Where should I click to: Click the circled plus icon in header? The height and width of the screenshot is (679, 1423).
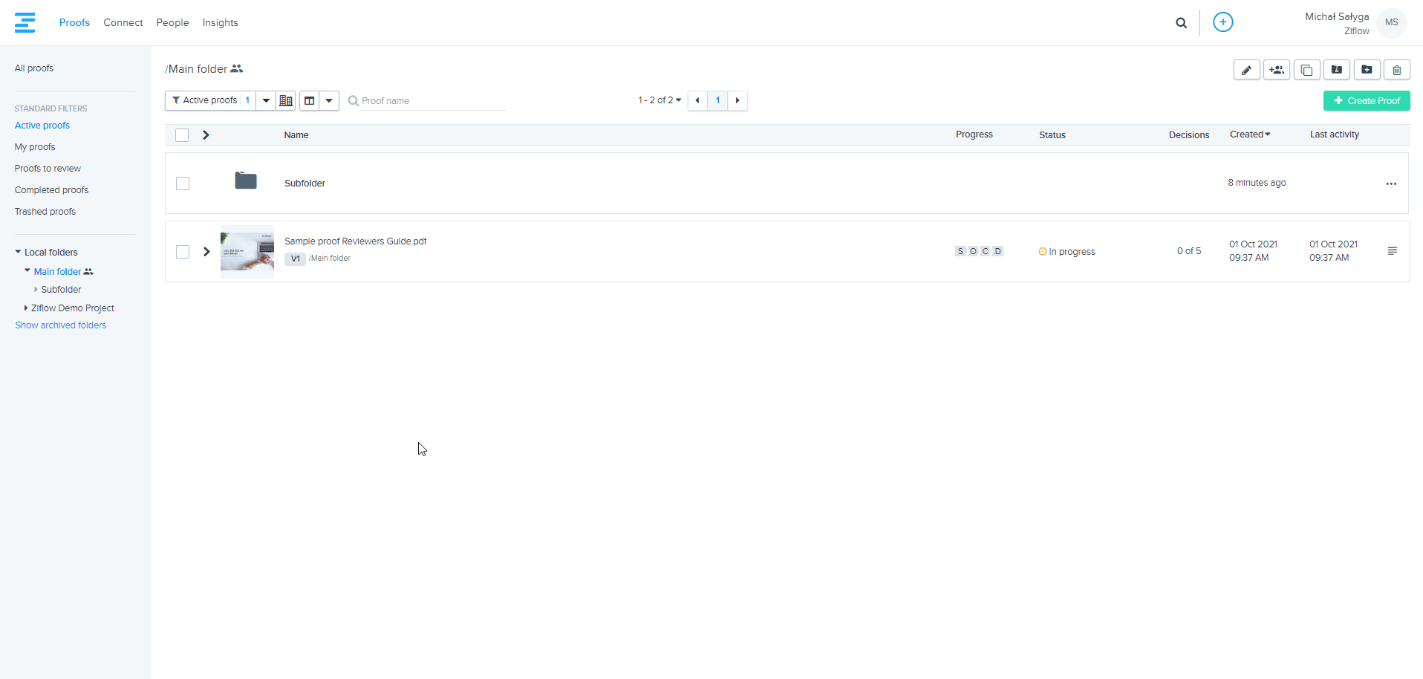(1222, 22)
